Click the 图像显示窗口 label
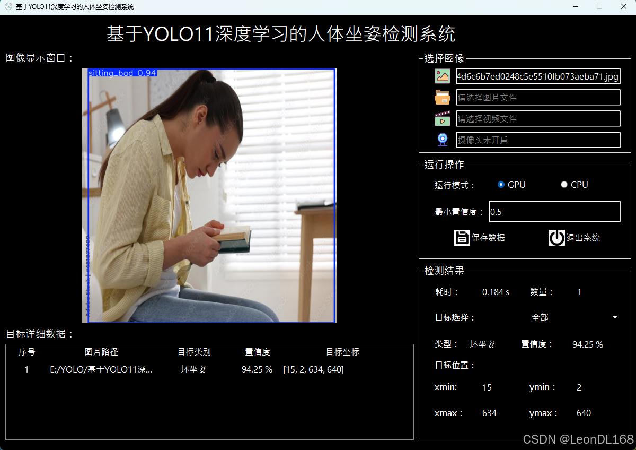Viewport: 636px width, 450px height. 40,58
